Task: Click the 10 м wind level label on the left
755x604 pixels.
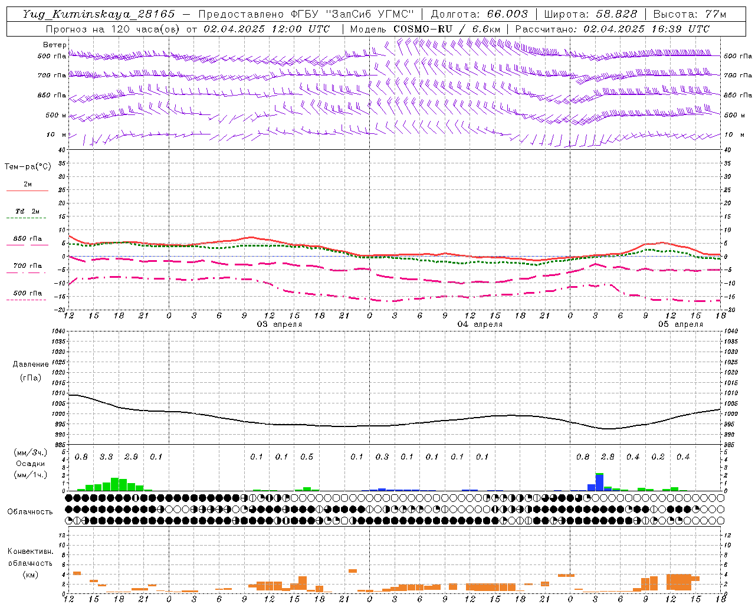Action: pos(57,134)
